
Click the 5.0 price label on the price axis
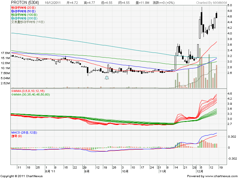click(230, 5)
